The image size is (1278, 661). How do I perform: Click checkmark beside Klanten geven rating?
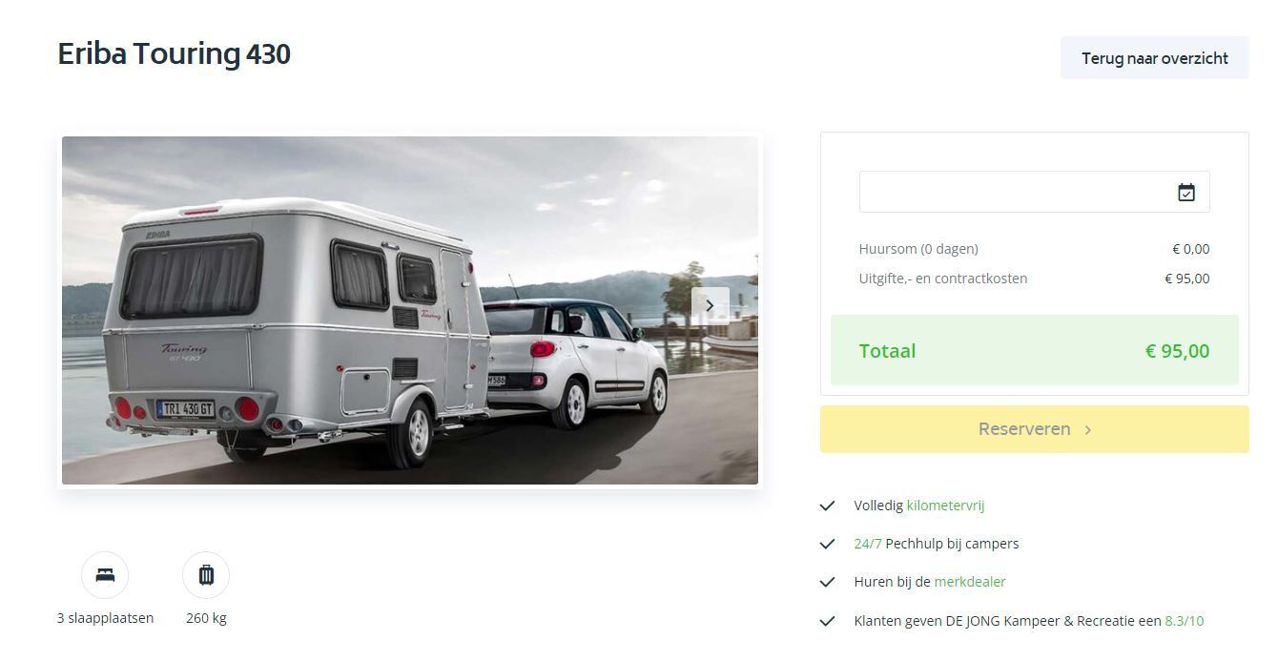828,621
